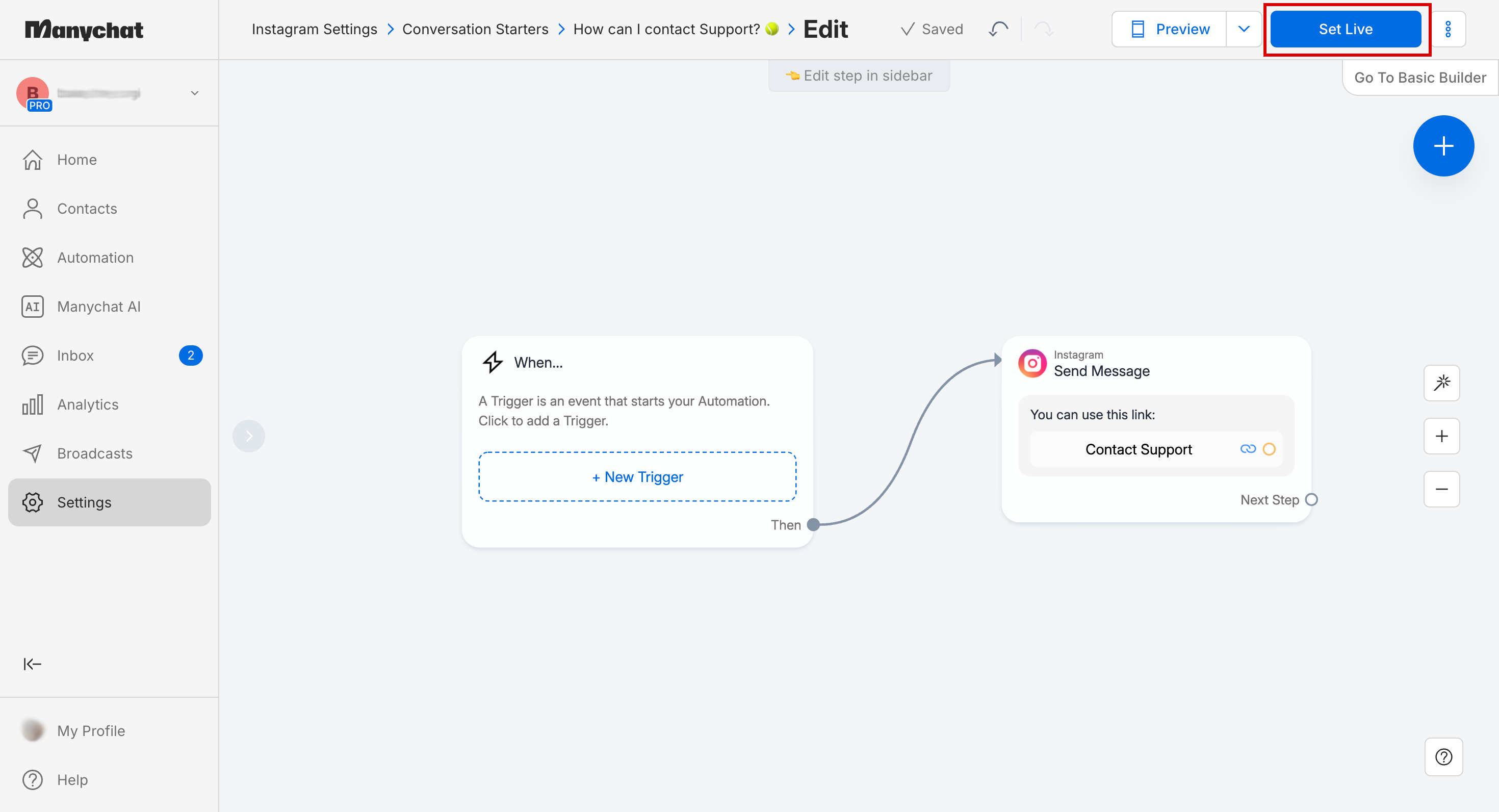The image size is (1499, 812).
Task: Expand the Preview dropdown arrow
Action: point(1244,29)
